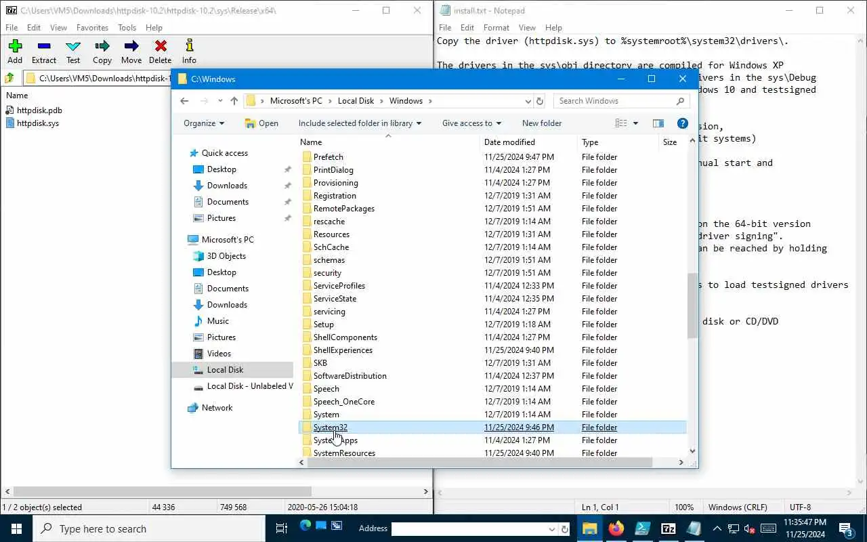Click the muted volume tray icon
Image resolution: width=867 pixels, height=542 pixels.
(x=750, y=528)
